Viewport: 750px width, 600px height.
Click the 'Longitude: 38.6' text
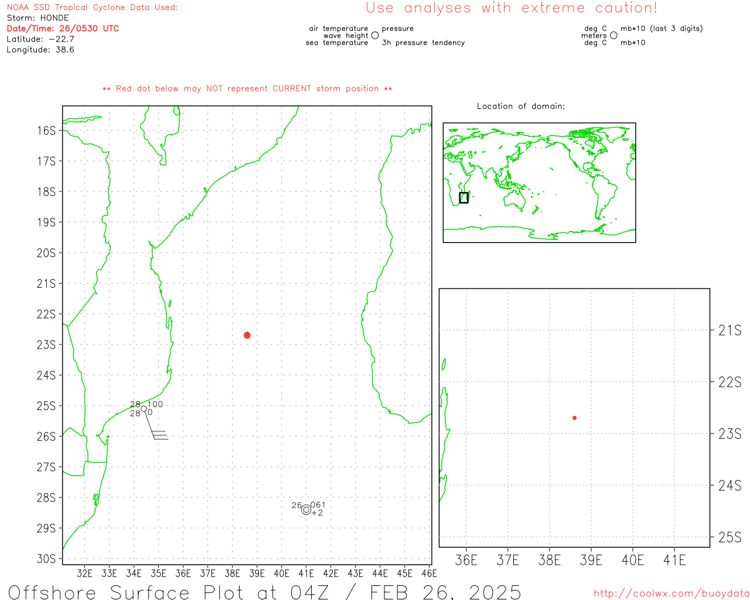[40, 50]
